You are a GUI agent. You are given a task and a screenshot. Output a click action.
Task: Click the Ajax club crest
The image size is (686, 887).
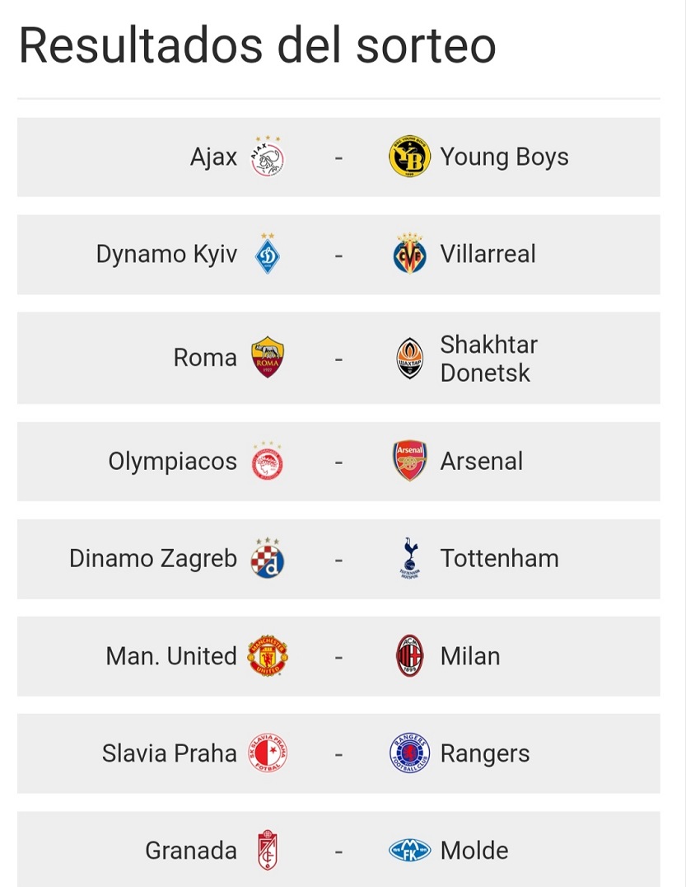[268, 156]
